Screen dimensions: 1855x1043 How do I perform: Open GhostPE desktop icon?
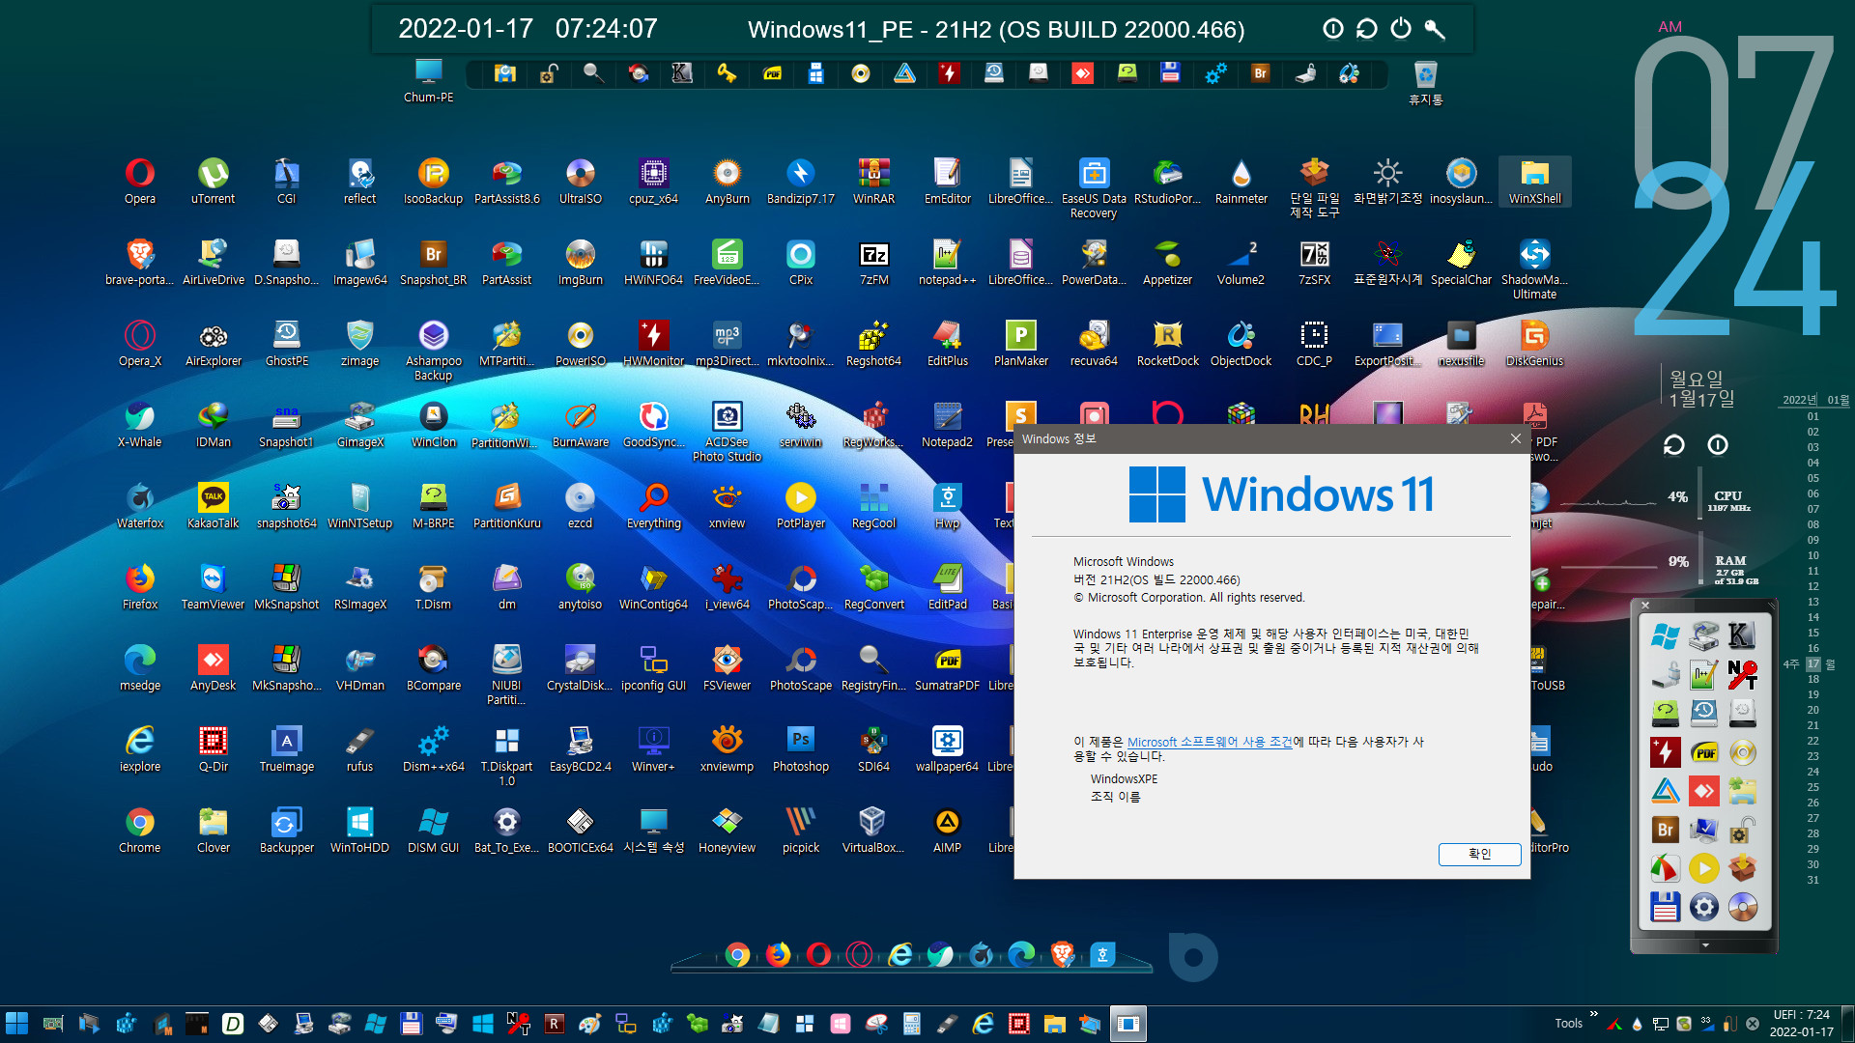[x=287, y=344]
